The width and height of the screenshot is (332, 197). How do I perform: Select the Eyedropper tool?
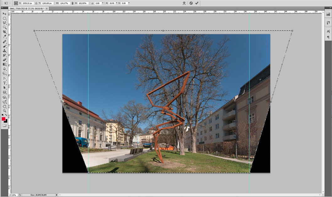(x=4, y=36)
